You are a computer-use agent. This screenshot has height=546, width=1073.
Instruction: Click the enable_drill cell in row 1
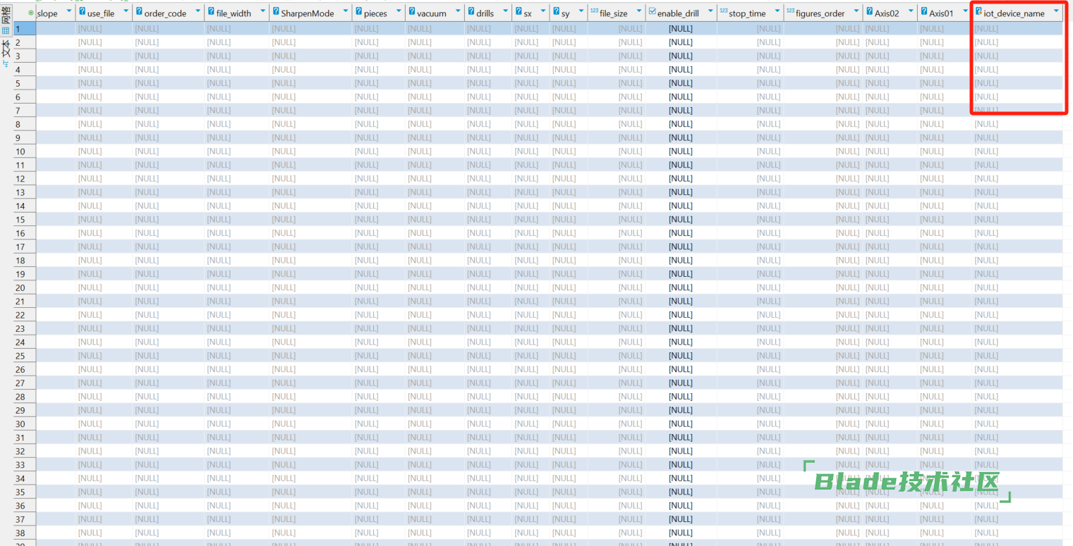pyautogui.click(x=680, y=29)
